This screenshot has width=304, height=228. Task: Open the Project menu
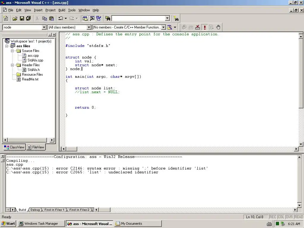click(50, 10)
